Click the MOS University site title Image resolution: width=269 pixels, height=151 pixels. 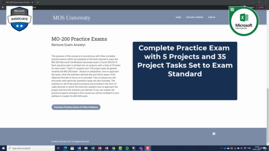tap(71, 18)
